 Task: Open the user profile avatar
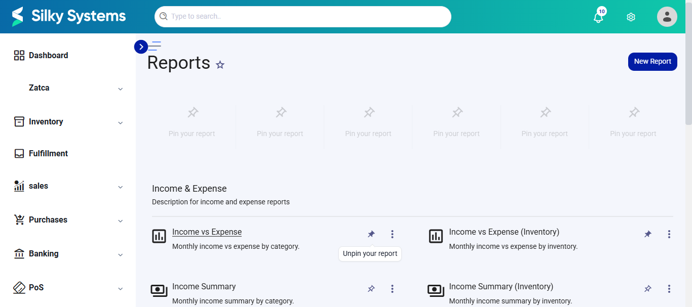pos(667,17)
